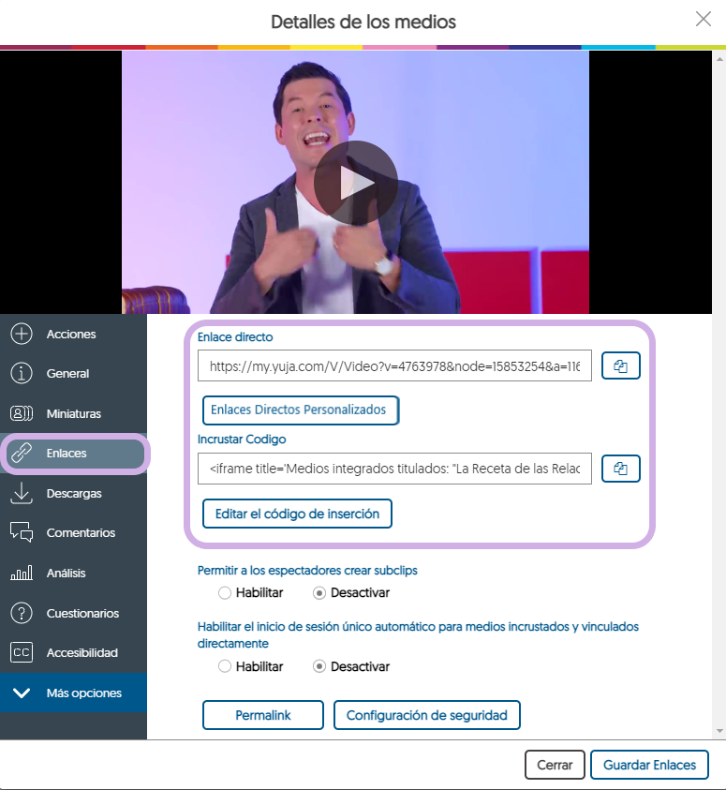Click Editar el código de inserción
The image size is (726, 790).
coord(297,514)
